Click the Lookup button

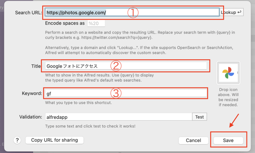(x=232, y=12)
